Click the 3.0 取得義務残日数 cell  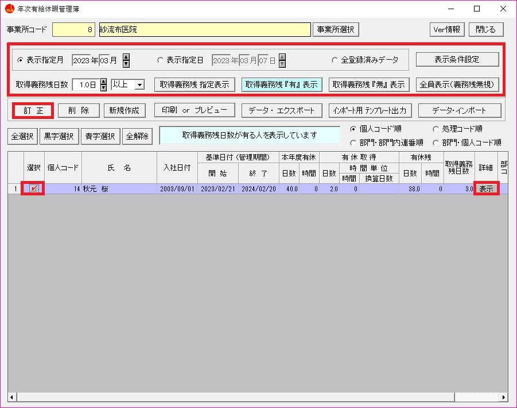point(459,189)
